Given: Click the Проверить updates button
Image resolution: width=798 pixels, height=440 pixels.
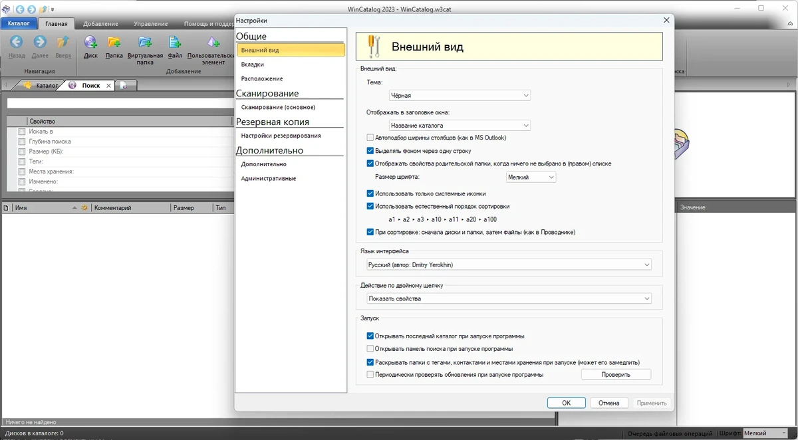Looking at the screenshot, I should [x=616, y=375].
